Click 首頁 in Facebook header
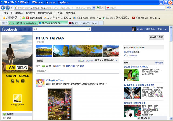The width and height of the screenshot is (173, 121). click(160, 29)
